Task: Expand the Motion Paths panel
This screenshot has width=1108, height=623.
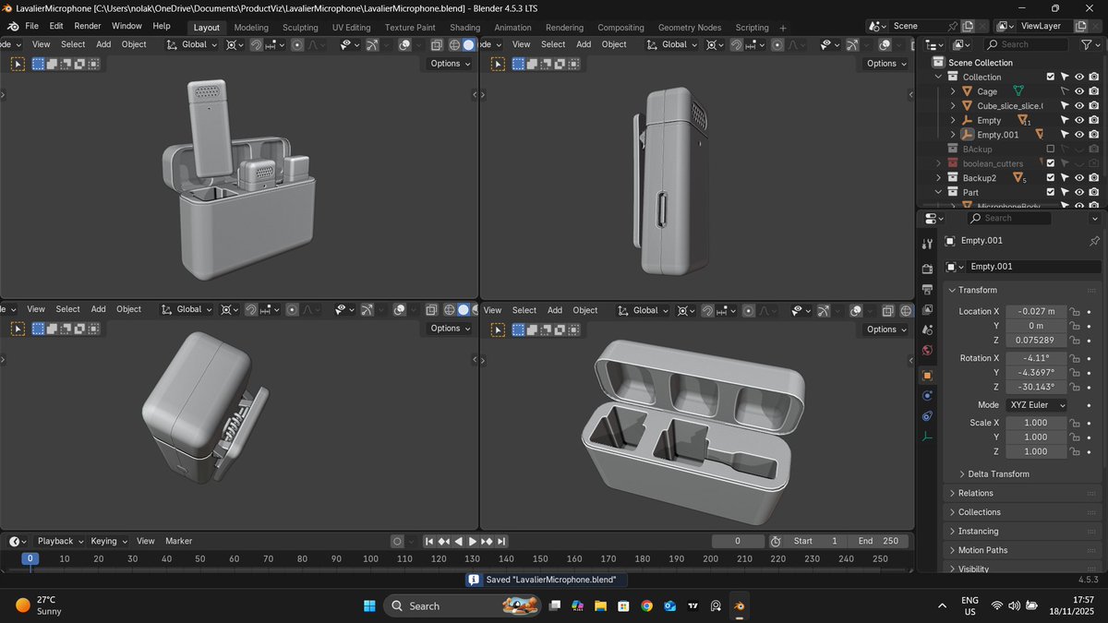Action: (1024, 550)
